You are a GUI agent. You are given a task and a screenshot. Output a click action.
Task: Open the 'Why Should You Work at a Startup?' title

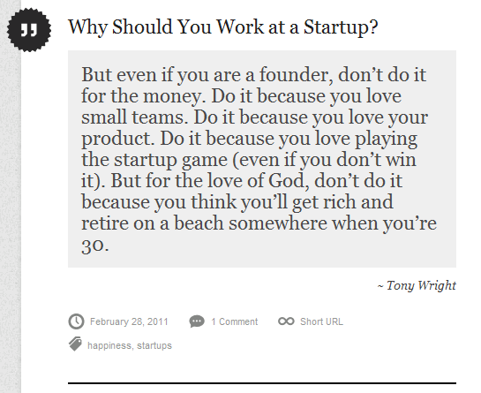(x=222, y=27)
